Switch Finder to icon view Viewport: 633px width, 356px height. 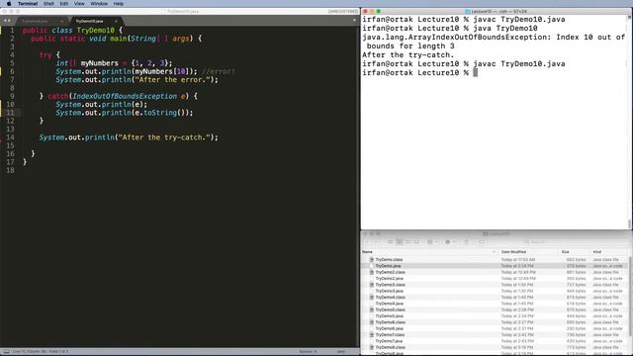[390, 242]
